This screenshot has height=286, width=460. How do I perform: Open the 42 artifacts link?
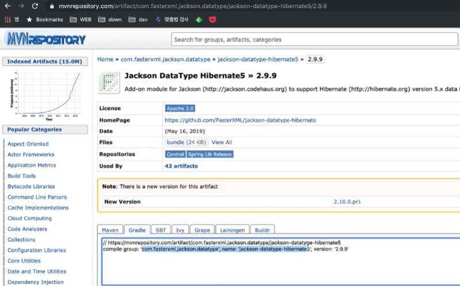[x=181, y=166]
